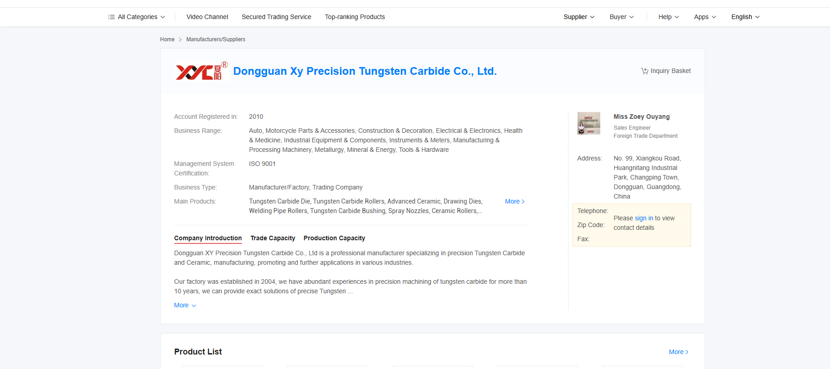The height and width of the screenshot is (369, 830).
Task: Go to Secured Trading Service
Action: (276, 17)
